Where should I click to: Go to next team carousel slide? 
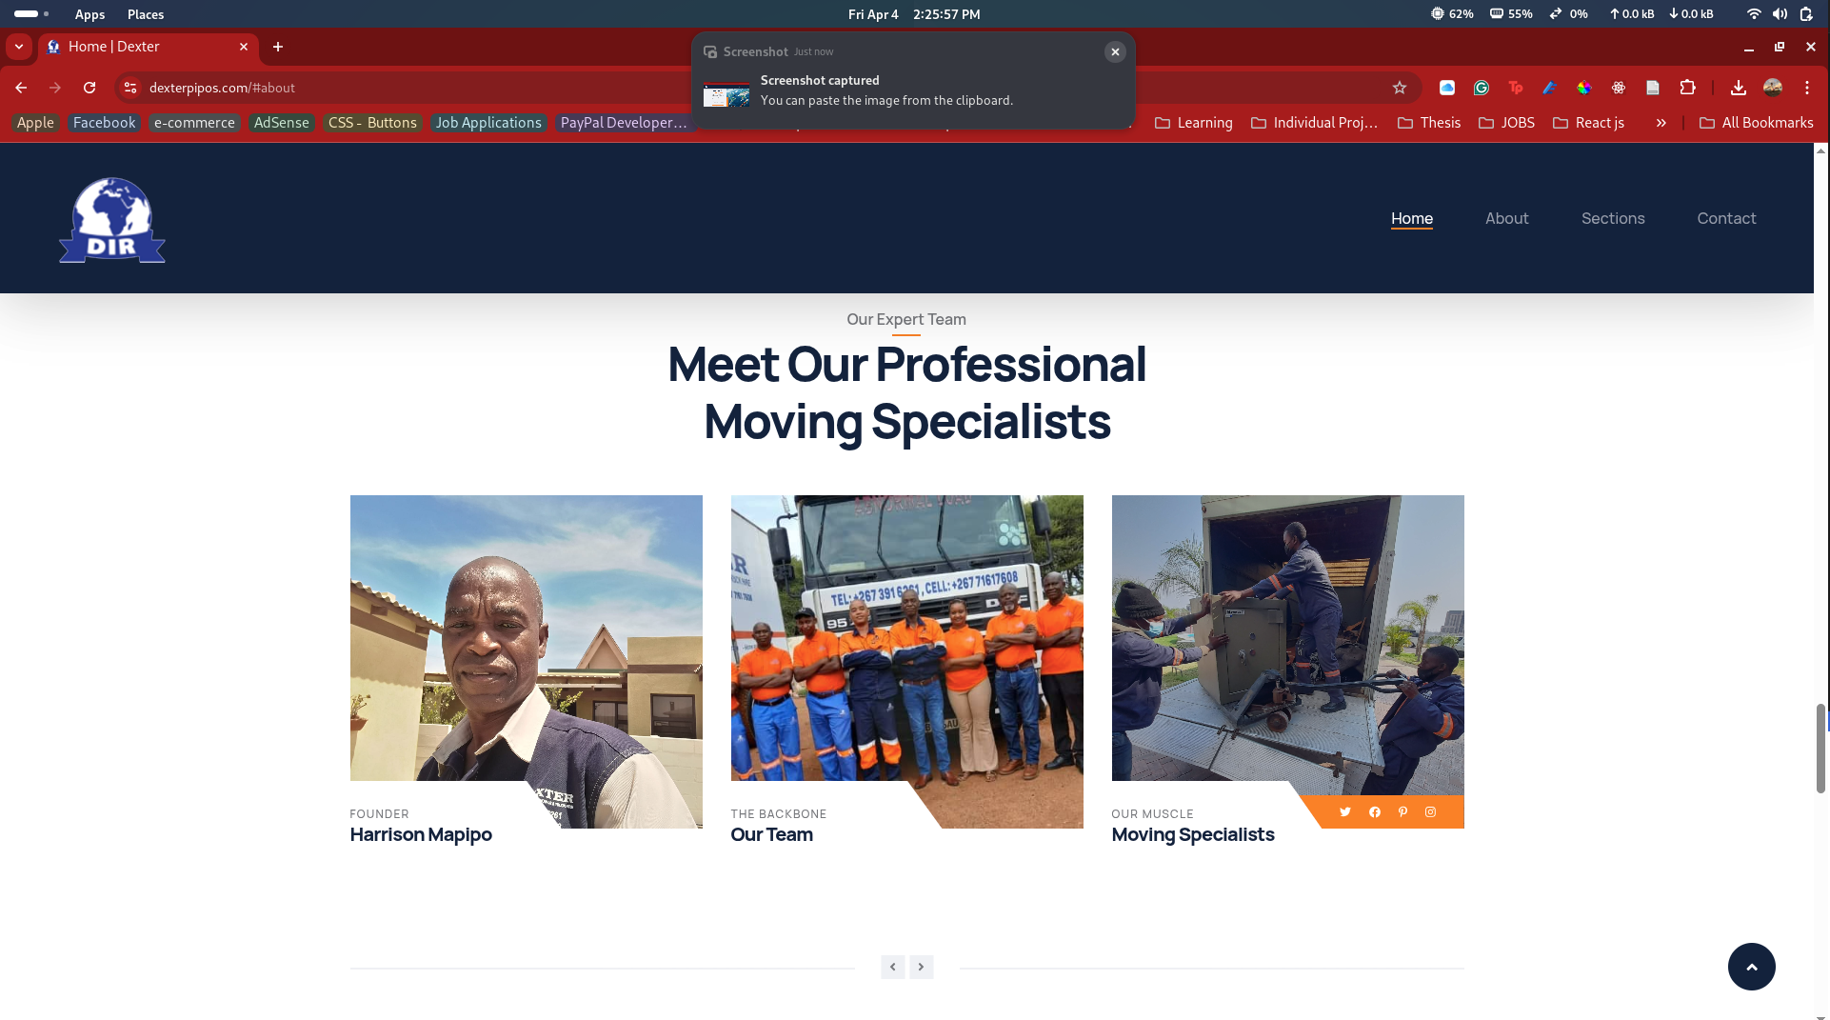pyautogui.click(x=921, y=967)
